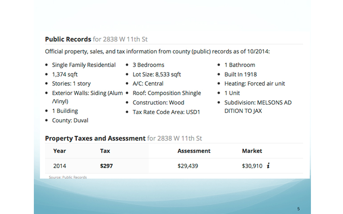Select the Lot Size: 8,533 sqft entry
Image resolution: width=343 pixels, height=214 pixels.
click(157, 74)
